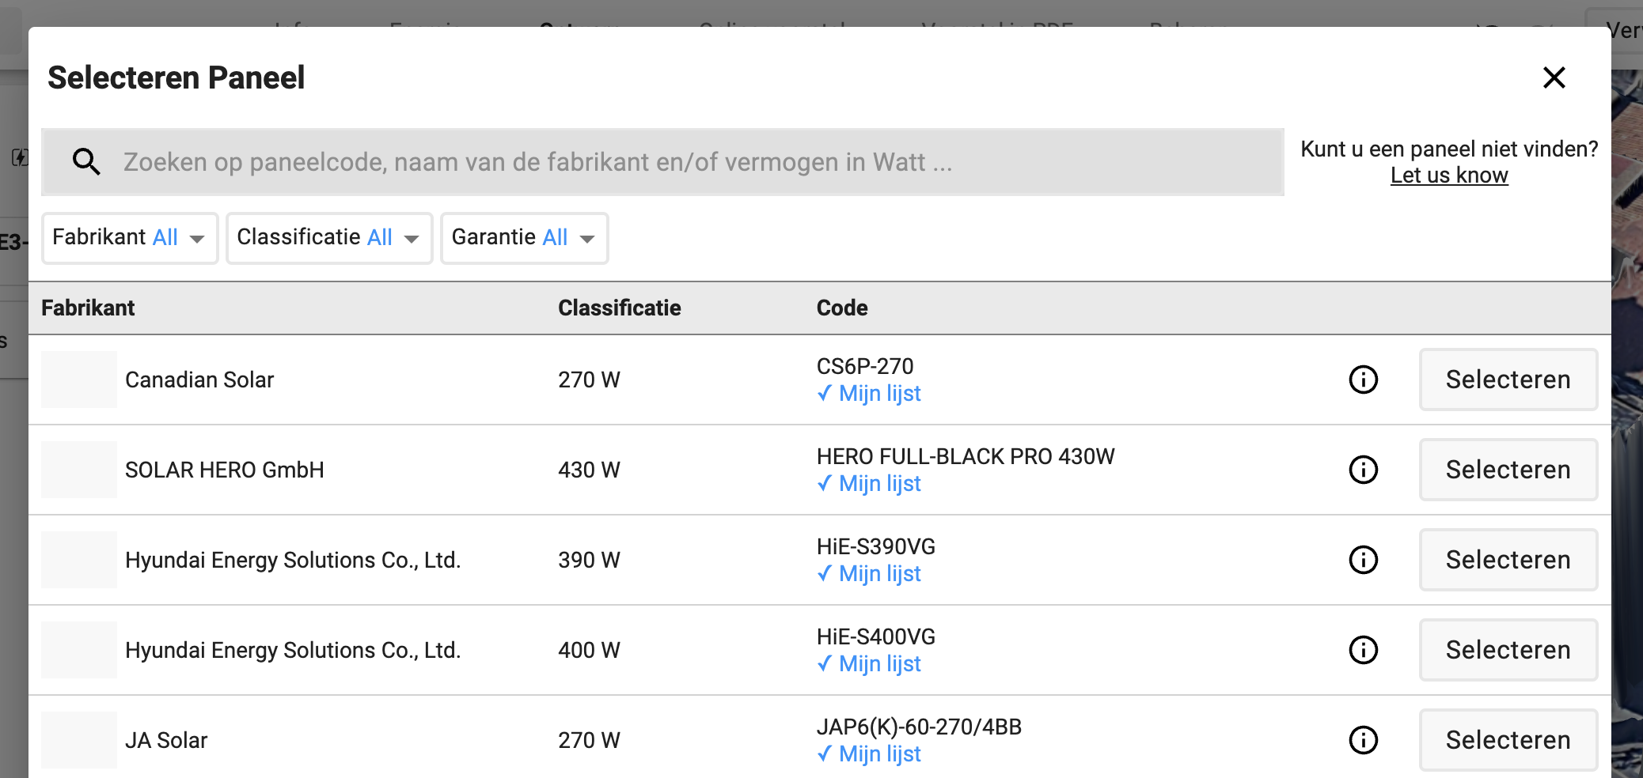The image size is (1643, 778).
Task: Sort by Fabrikant column header
Action: [x=88, y=308]
